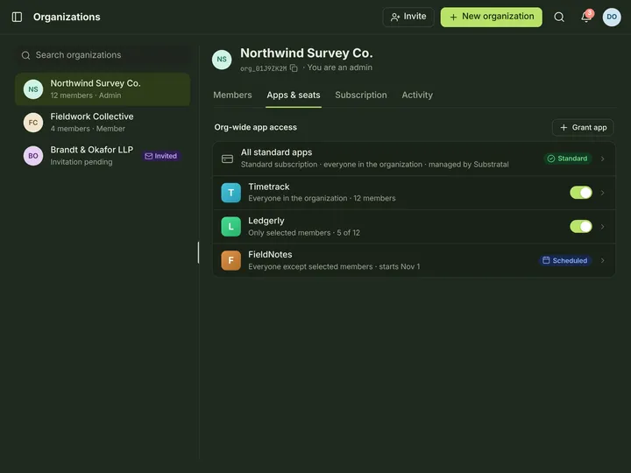Collapse the sidebar panel icon
The height and width of the screenshot is (473, 631).
(17, 17)
